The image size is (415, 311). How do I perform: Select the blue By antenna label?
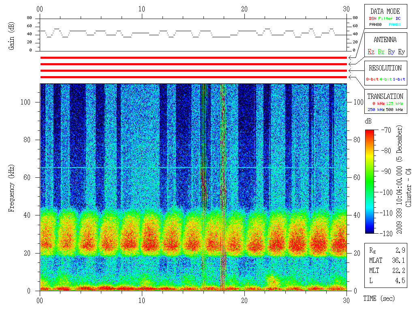391,52
